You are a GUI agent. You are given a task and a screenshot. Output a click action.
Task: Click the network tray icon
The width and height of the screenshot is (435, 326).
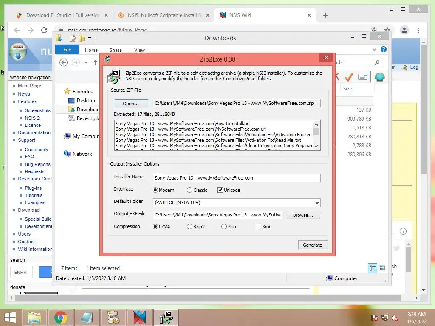[385, 318]
